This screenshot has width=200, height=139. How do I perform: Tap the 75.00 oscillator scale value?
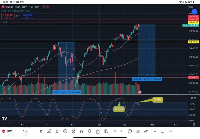(192, 104)
